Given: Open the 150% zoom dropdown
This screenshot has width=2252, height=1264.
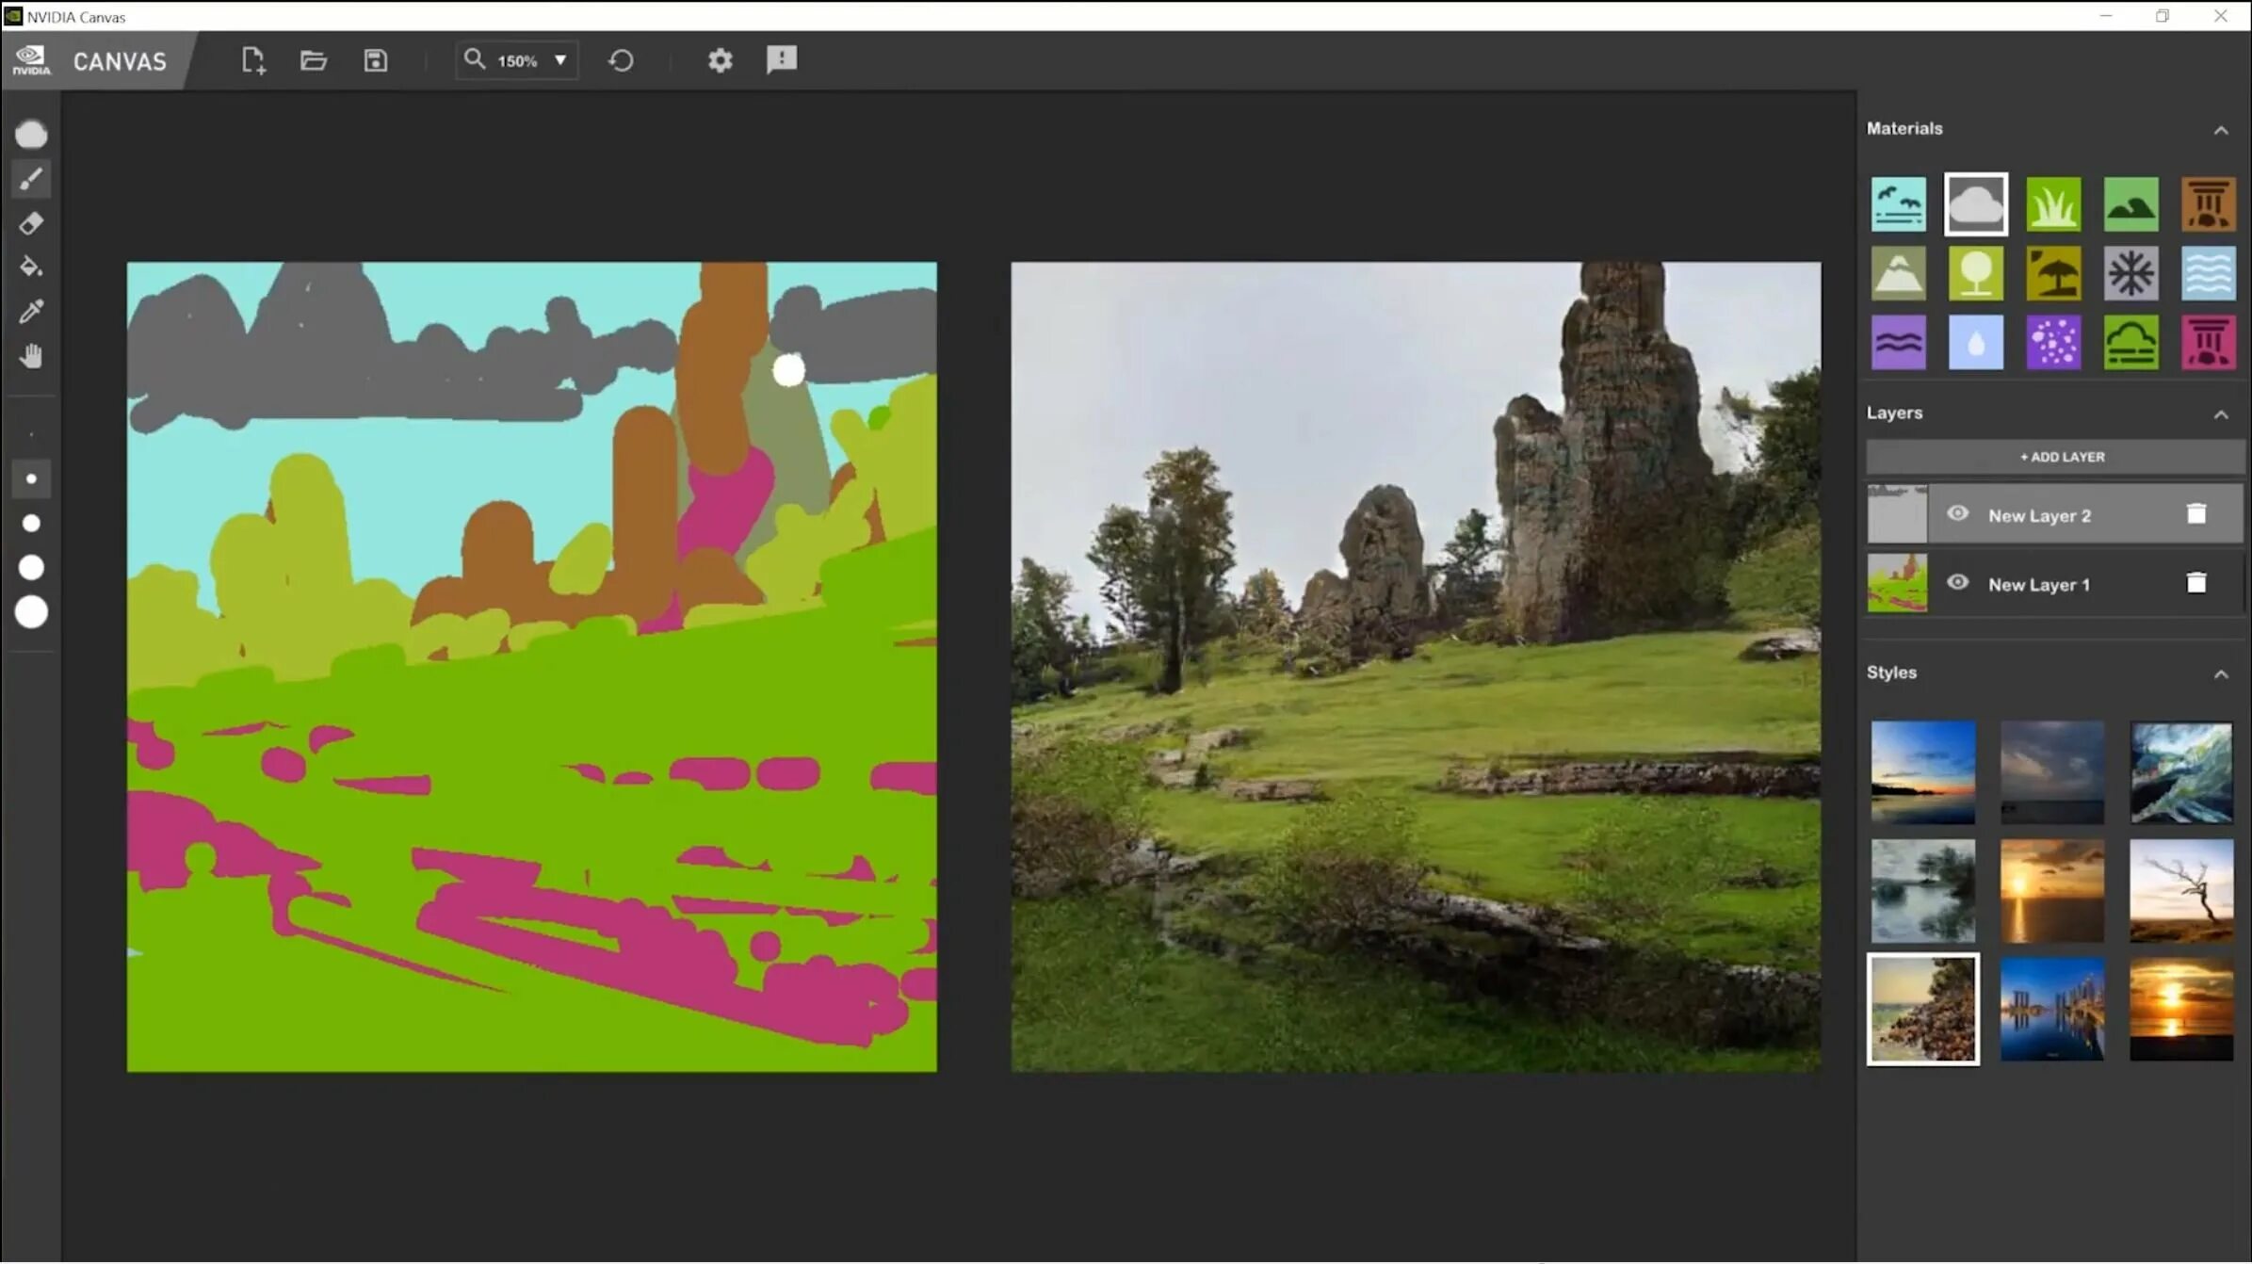Looking at the screenshot, I should [560, 60].
